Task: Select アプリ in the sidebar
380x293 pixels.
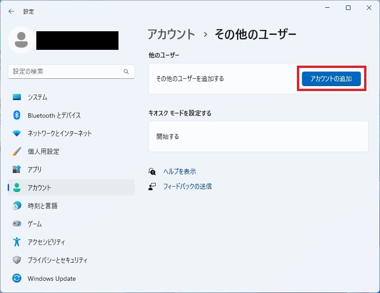Action: [71, 169]
